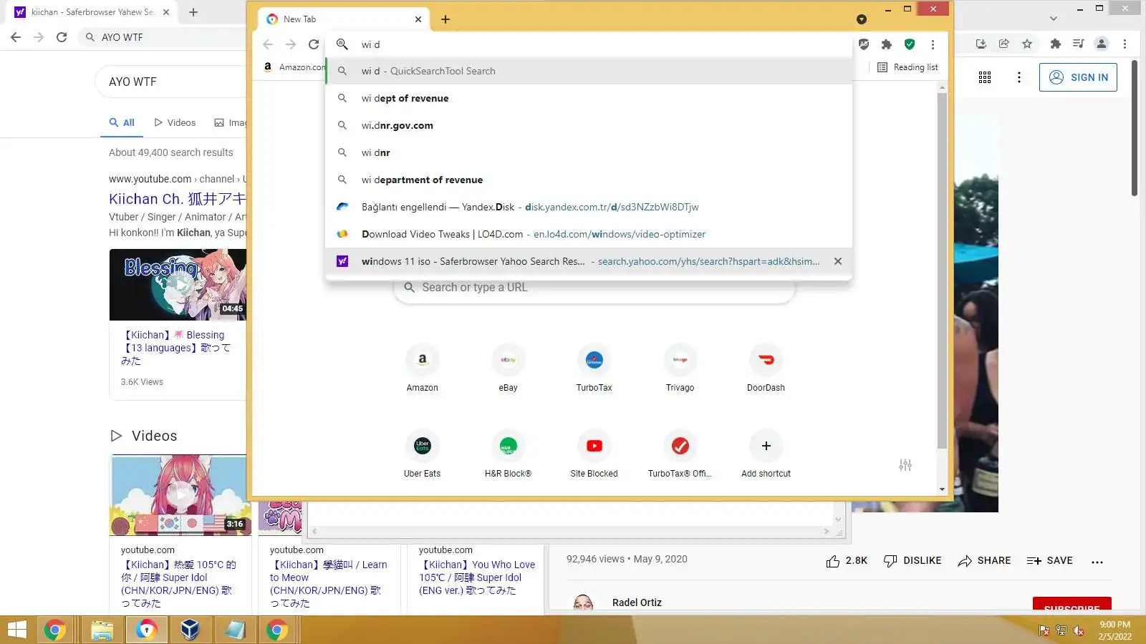The height and width of the screenshot is (644, 1146).
Task: Open '[Kiichan] Blessing 13 languages' link
Action: click(x=175, y=348)
